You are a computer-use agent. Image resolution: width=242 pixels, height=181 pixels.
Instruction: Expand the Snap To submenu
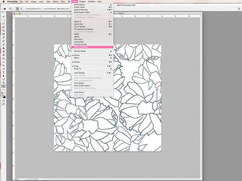(x=92, y=69)
